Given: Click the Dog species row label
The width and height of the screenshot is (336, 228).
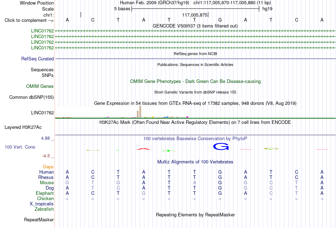Looking at the screenshot, I should [50, 188].
